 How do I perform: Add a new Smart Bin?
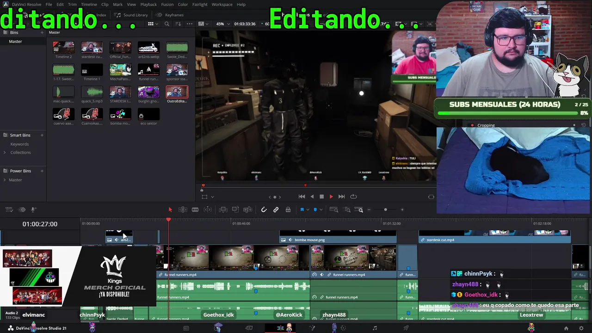click(42, 135)
